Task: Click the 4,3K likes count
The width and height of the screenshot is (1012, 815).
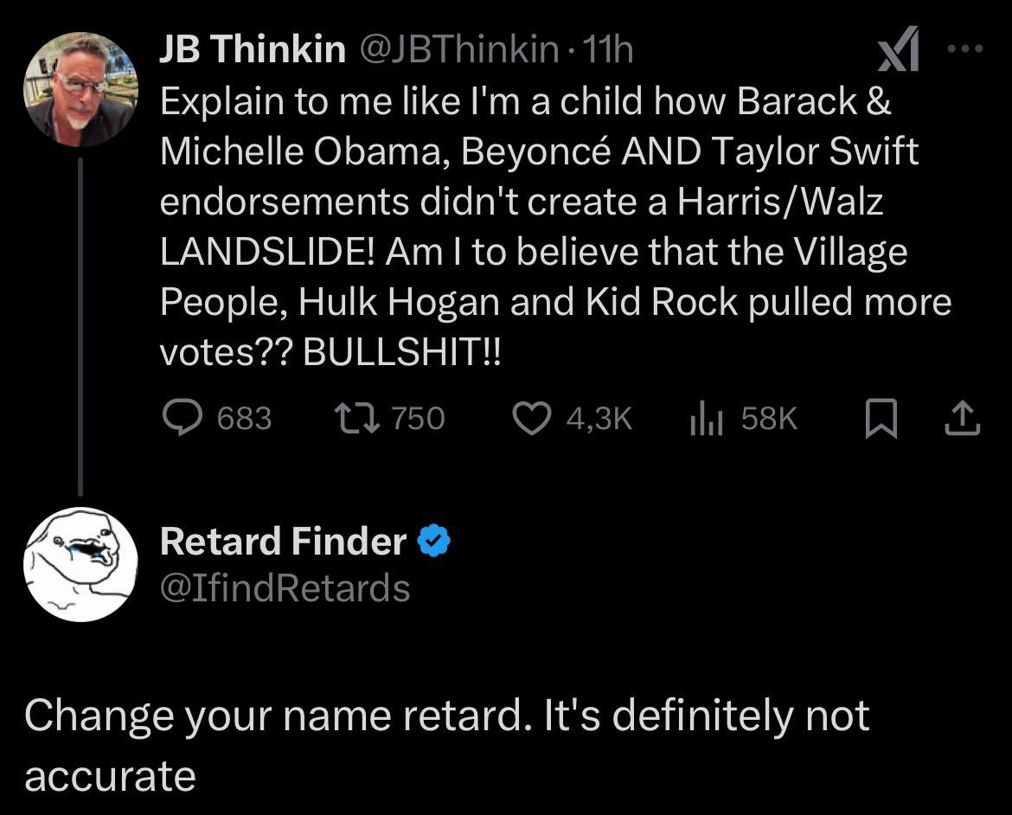Action: click(599, 419)
